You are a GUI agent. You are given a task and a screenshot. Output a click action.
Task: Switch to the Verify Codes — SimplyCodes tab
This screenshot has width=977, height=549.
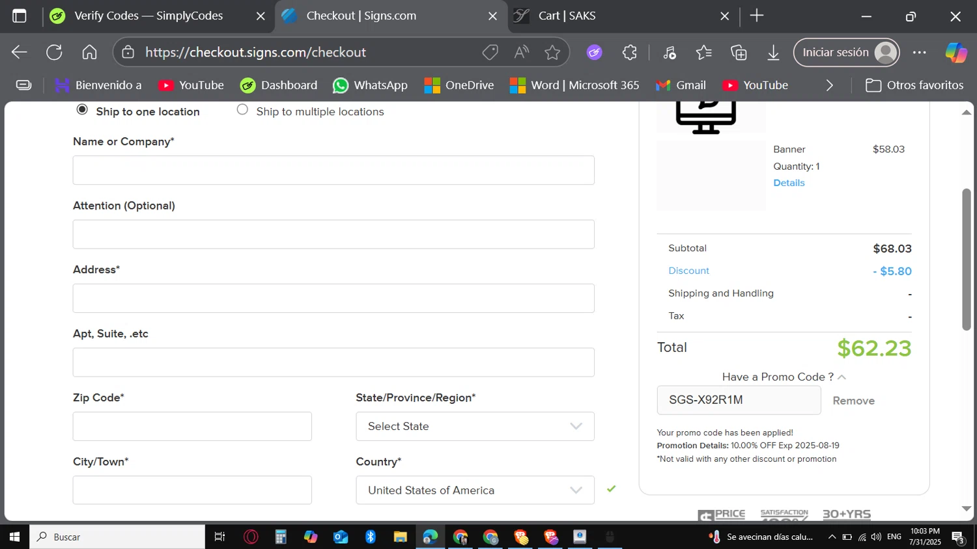148,16
